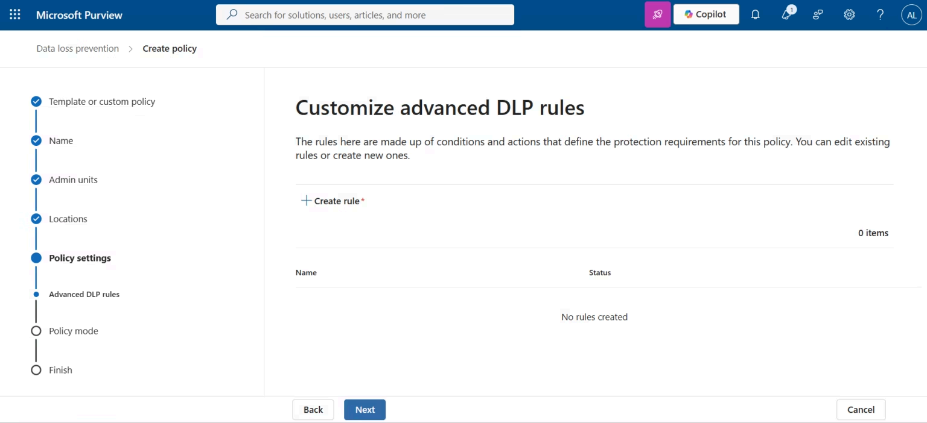The height and width of the screenshot is (423, 927).
Task: Launch the Copilot button
Action: (706, 14)
